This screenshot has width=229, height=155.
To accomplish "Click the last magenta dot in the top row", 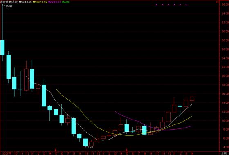I will pos(186,5).
